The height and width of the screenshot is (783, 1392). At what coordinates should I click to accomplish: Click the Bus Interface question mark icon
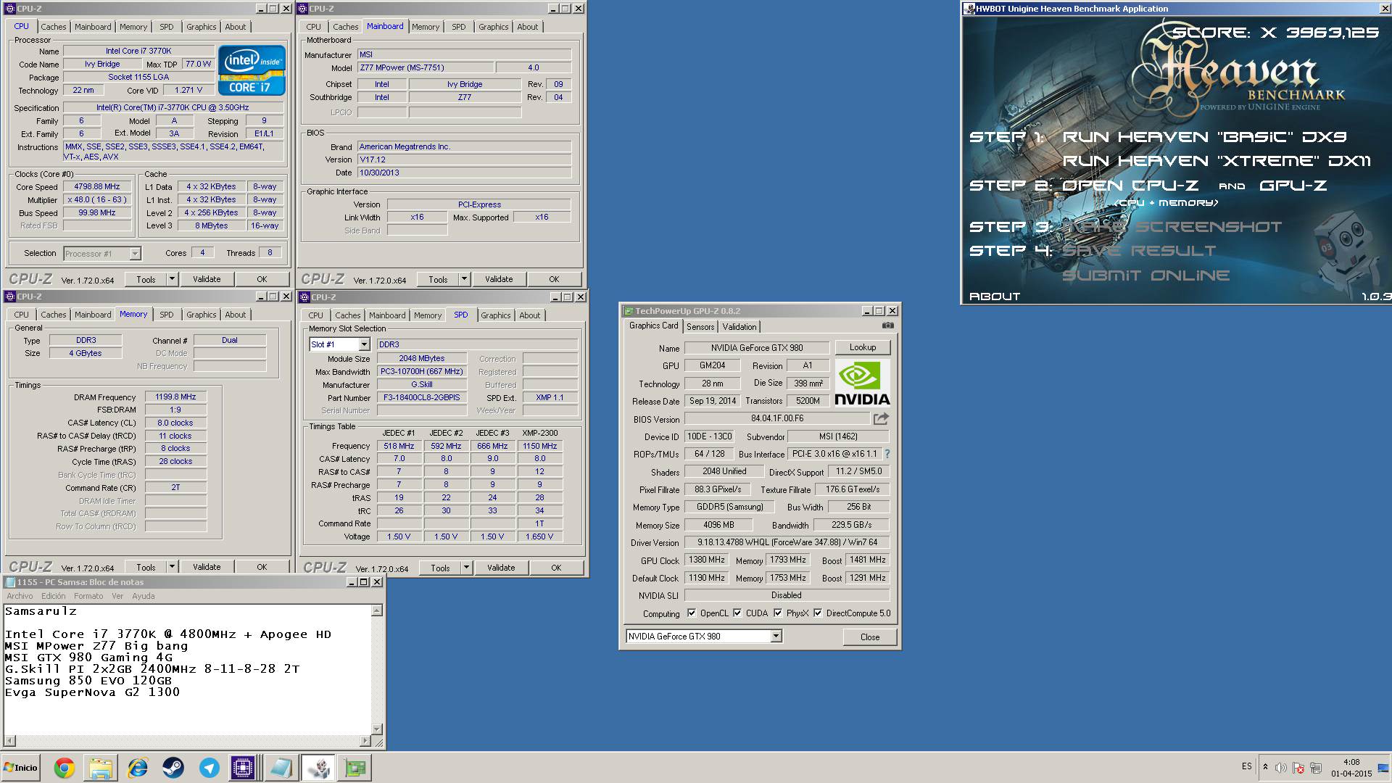pyautogui.click(x=887, y=454)
